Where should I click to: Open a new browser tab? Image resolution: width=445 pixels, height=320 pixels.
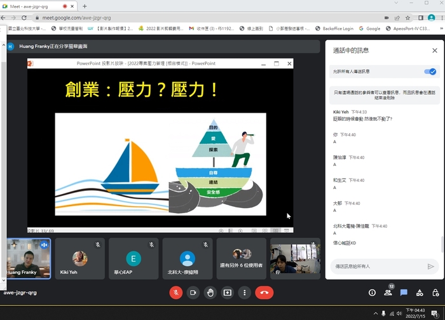pyautogui.click(x=85, y=6)
